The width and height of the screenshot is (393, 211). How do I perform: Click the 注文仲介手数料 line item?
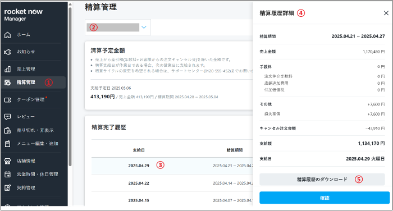click(x=278, y=76)
